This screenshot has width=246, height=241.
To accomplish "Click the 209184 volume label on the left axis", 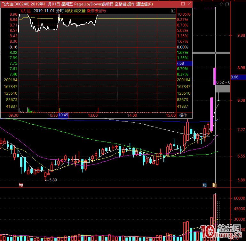I will coord(11,80).
